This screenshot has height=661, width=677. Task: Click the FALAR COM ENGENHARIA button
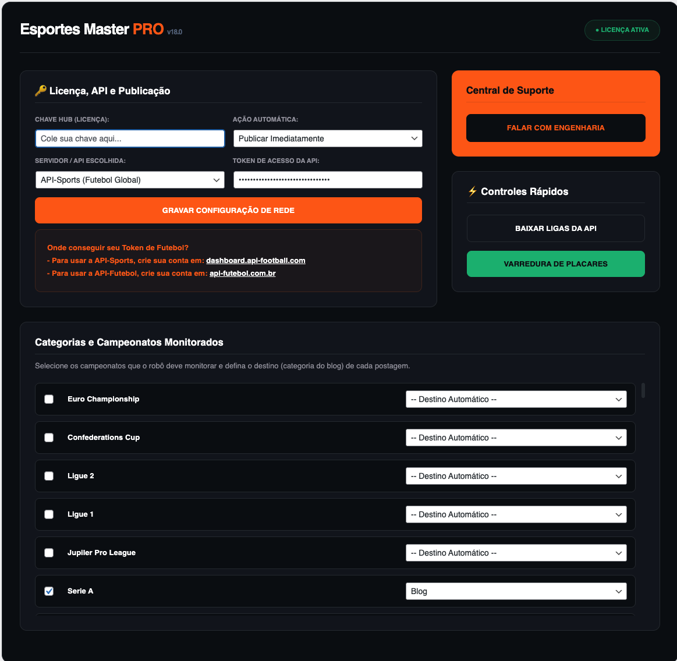pyautogui.click(x=555, y=128)
